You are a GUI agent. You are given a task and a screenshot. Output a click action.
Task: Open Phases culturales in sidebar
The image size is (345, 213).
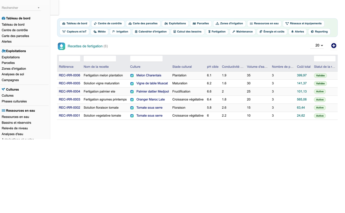coord(14,101)
